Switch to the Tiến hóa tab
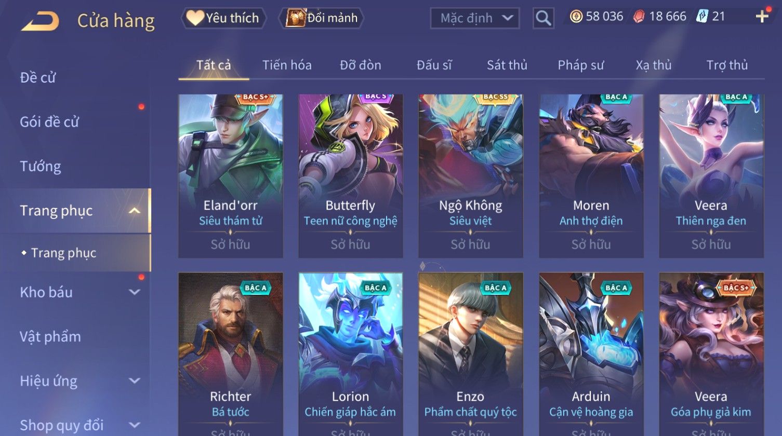Viewport: 782px width, 436px height. tap(287, 65)
